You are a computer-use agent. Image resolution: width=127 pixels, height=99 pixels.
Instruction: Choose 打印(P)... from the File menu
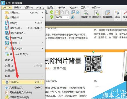(23, 82)
